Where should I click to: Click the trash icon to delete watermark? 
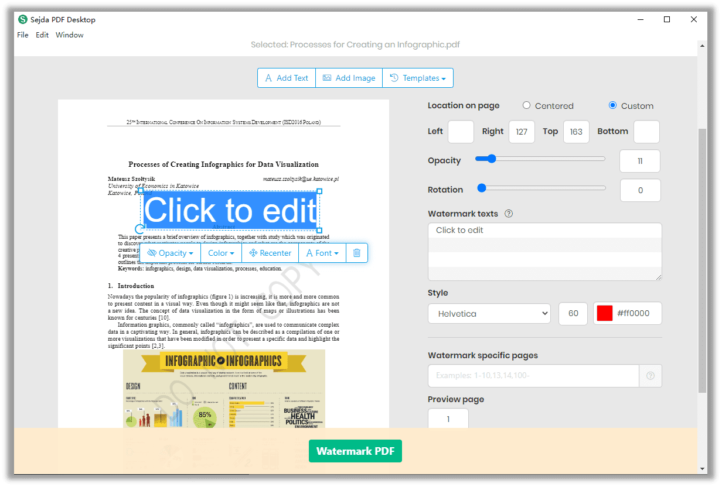357,253
